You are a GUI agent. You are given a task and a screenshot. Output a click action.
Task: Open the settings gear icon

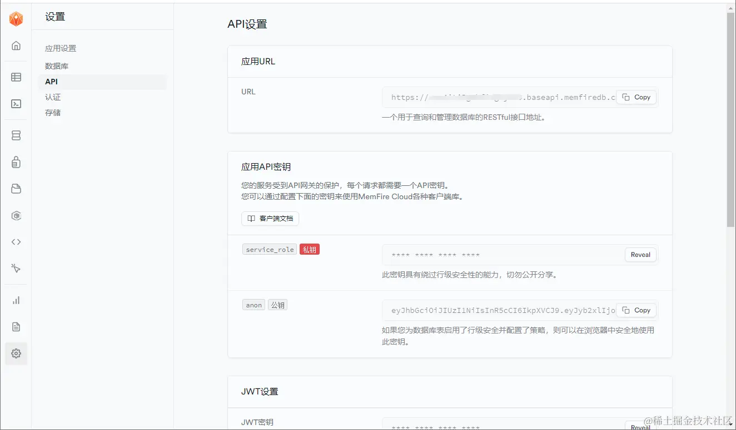[x=16, y=353]
